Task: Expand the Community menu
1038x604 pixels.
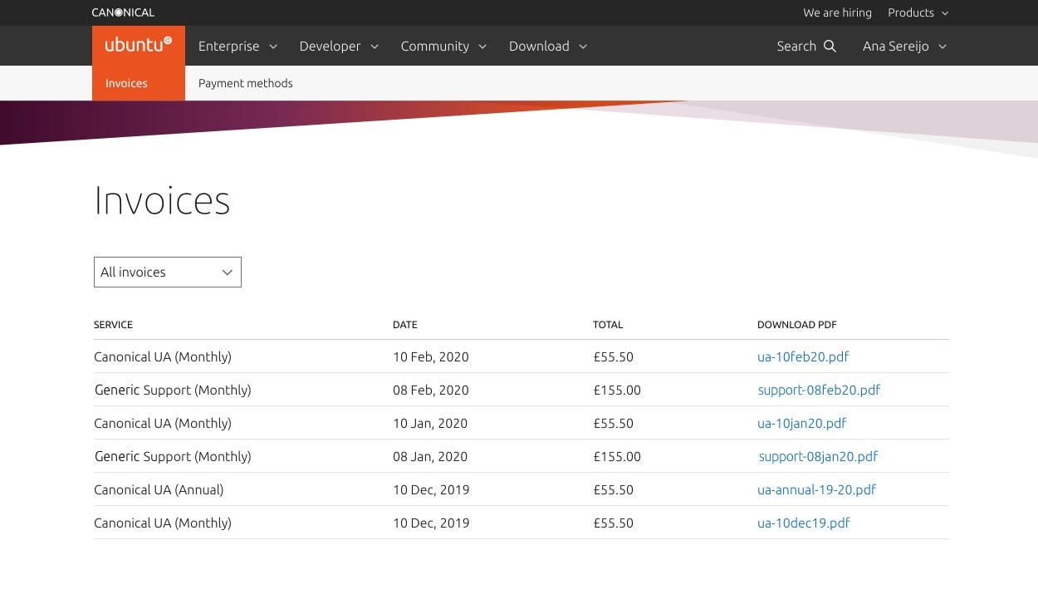Action: point(443,46)
